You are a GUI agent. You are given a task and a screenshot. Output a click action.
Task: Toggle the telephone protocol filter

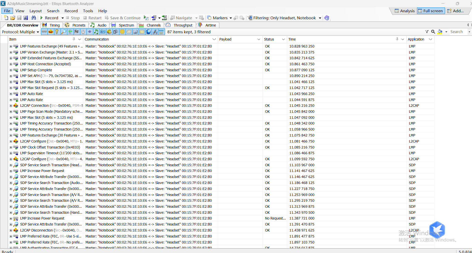(x=109, y=32)
